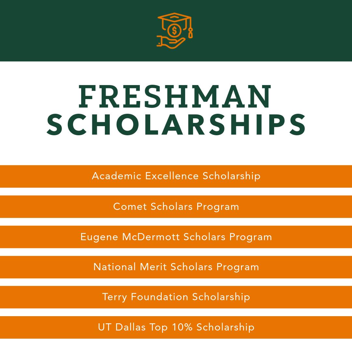This screenshot has height=352, width=352.
Task: Choose Eugene McDermott Scholars Program
Action: 176,237
